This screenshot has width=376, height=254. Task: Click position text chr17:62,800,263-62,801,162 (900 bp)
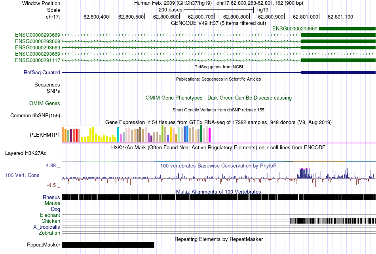pyautogui.click(x=260, y=3)
